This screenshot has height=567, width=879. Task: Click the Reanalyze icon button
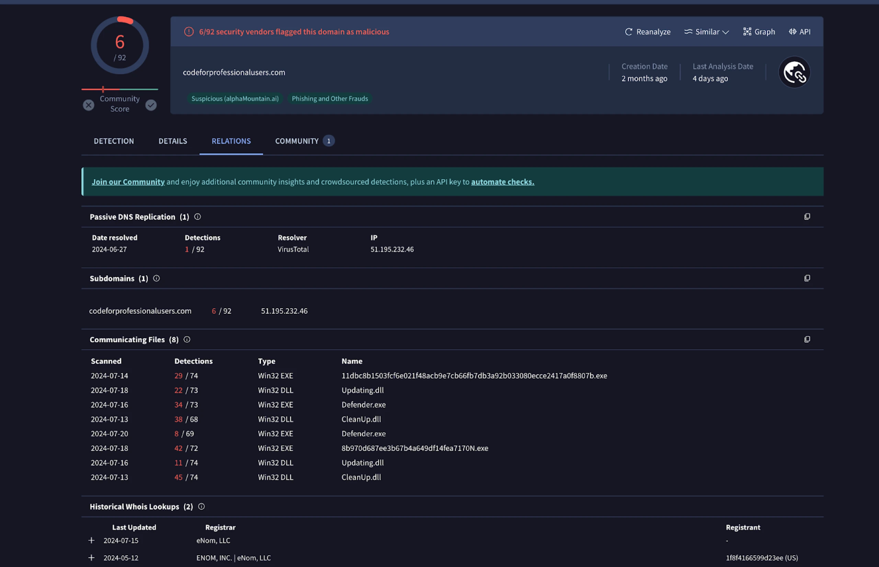click(628, 31)
